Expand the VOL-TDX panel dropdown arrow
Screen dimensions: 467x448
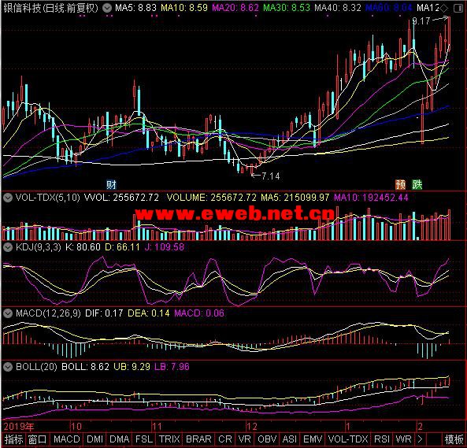(7, 198)
